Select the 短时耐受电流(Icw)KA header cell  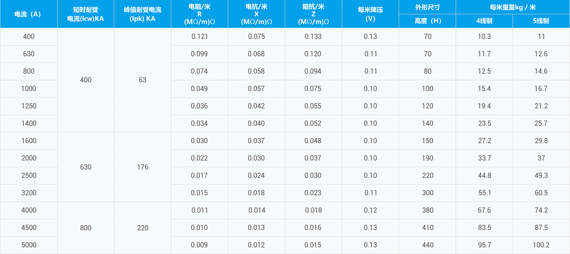tap(85, 14)
